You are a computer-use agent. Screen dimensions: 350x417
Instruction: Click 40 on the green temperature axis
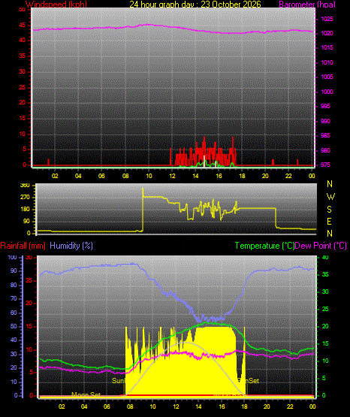point(325,258)
